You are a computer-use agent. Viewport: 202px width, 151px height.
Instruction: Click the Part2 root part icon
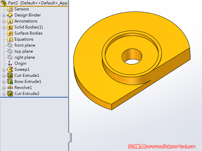click(4, 3)
